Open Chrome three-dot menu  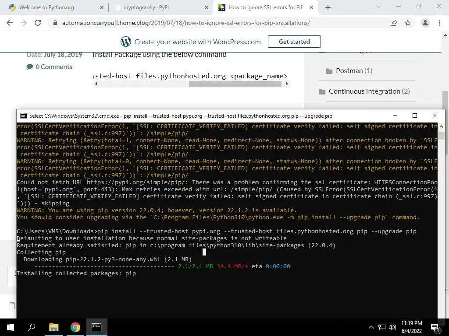tap(439, 23)
